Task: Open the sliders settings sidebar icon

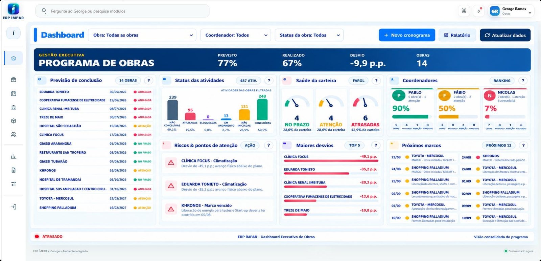Action: pyautogui.click(x=14, y=184)
